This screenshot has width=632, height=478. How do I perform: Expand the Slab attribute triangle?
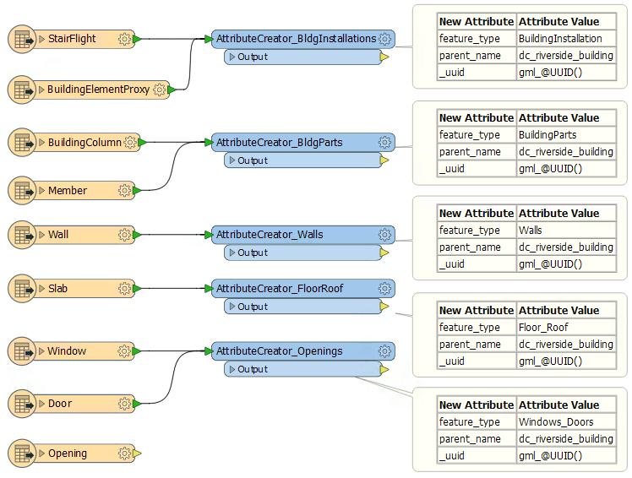tap(41, 289)
